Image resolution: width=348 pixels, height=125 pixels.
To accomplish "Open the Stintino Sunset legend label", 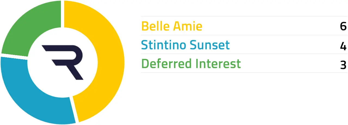I will pyautogui.click(x=185, y=45).
